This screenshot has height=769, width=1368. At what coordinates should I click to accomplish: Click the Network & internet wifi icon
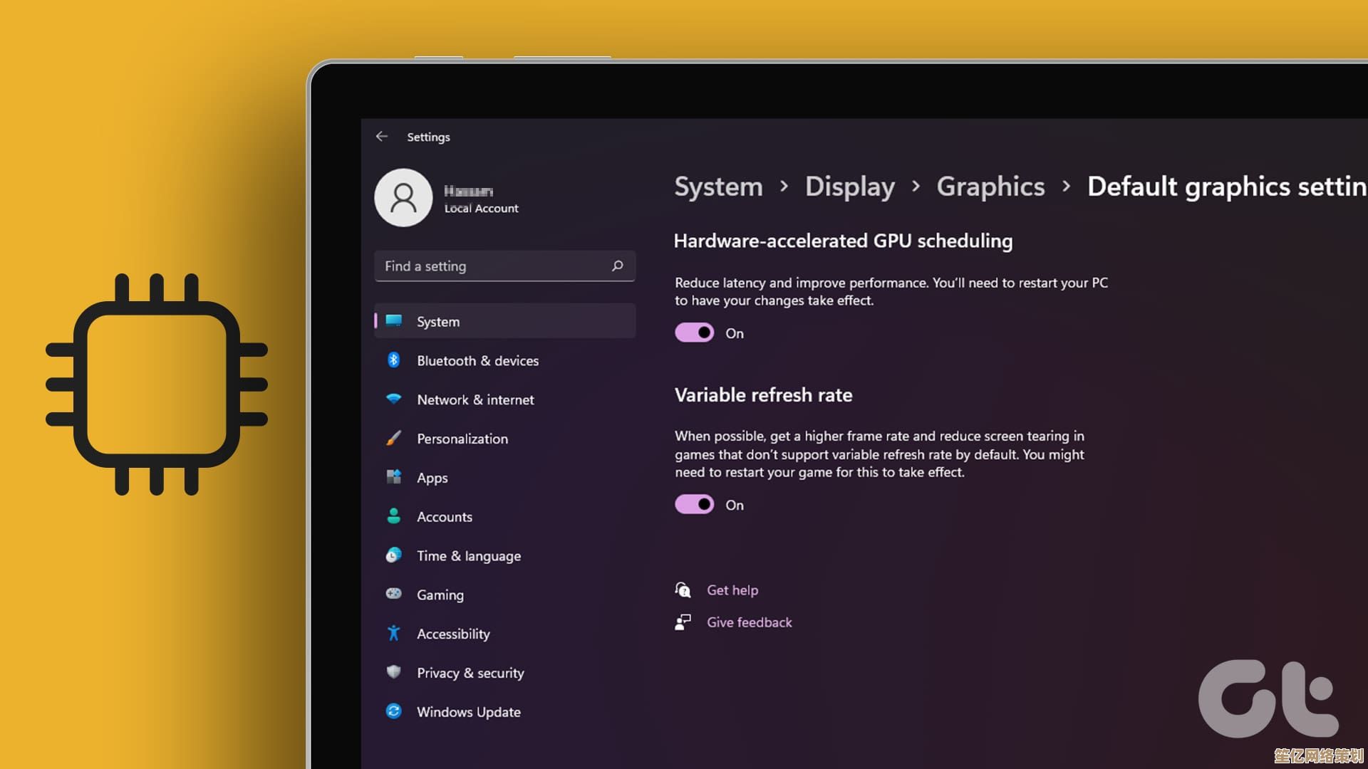[x=393, y=399]
